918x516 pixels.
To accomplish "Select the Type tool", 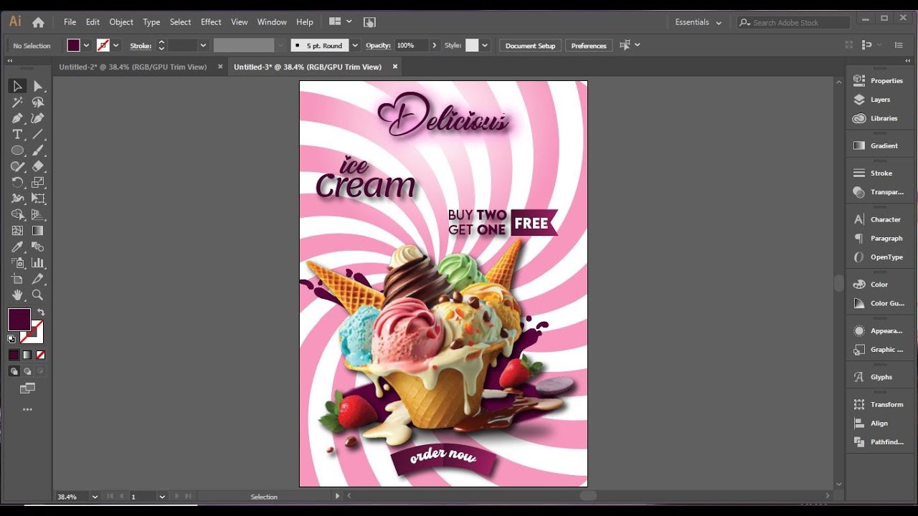I will 17,135.
